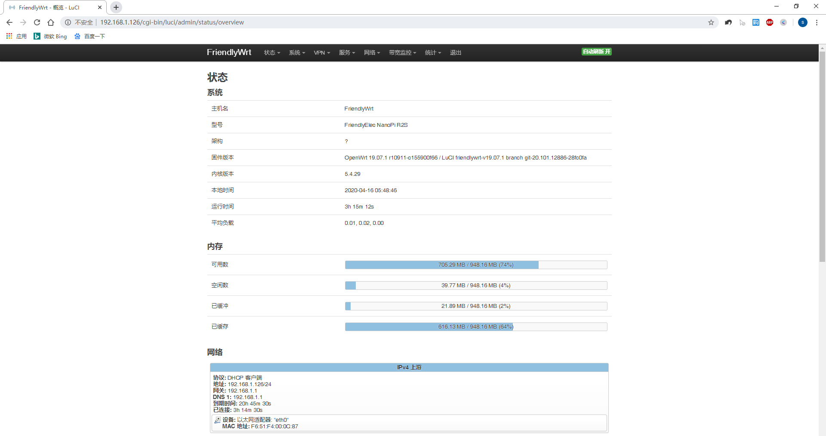Click the address bar URL

click(172, 22)
